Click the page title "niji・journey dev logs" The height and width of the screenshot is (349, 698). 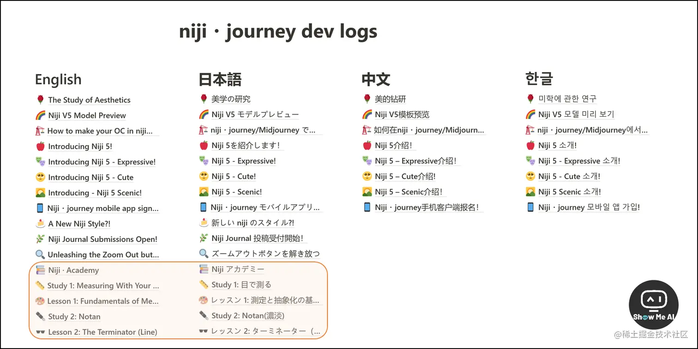278,32
